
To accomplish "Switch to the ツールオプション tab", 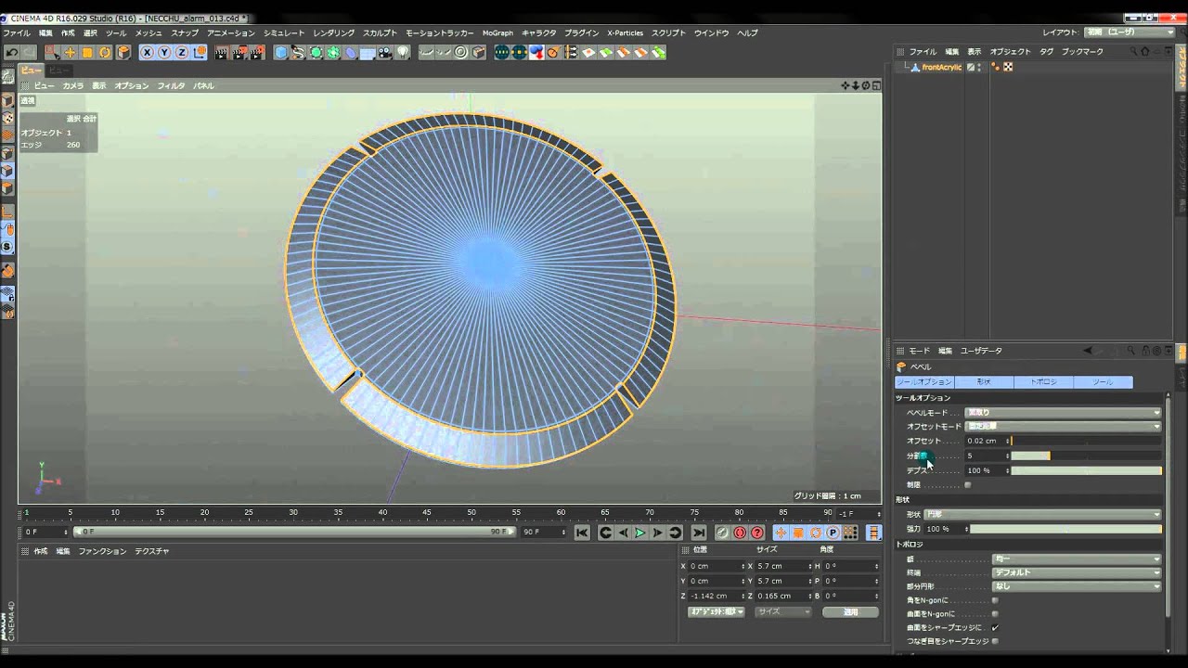I will (923, 382).
